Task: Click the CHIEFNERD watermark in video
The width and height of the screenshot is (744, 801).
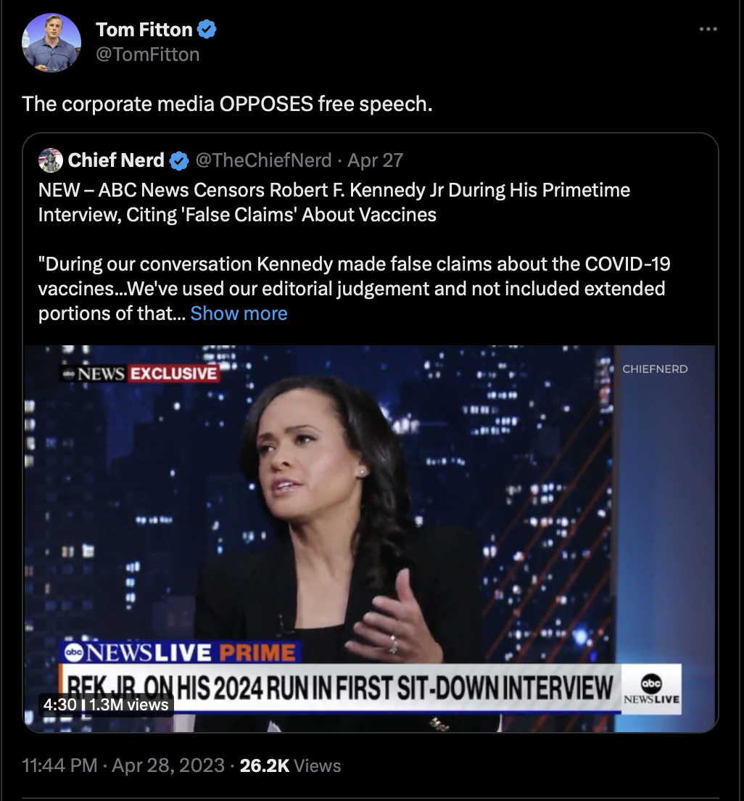Action: (655, 369)
